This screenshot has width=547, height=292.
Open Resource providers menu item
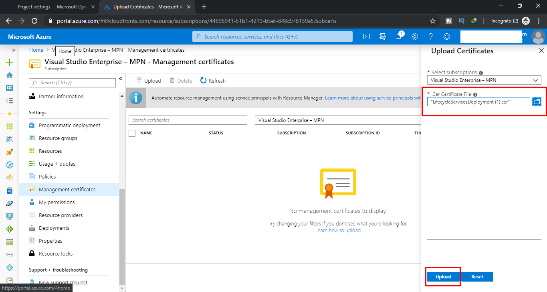point(61,215)
